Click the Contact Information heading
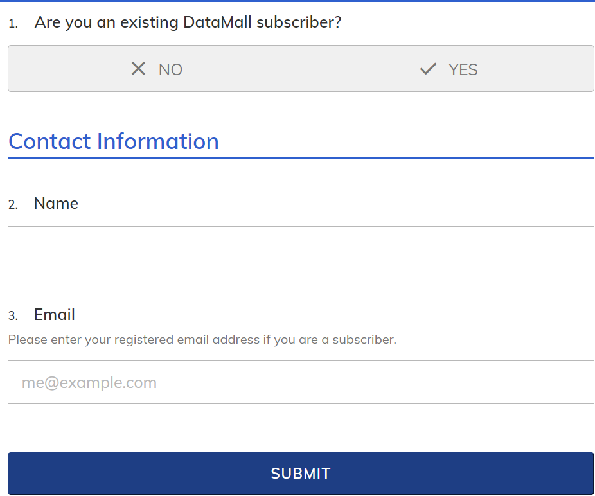This screenshot has height=496, width=595. [x=114, y=141]
